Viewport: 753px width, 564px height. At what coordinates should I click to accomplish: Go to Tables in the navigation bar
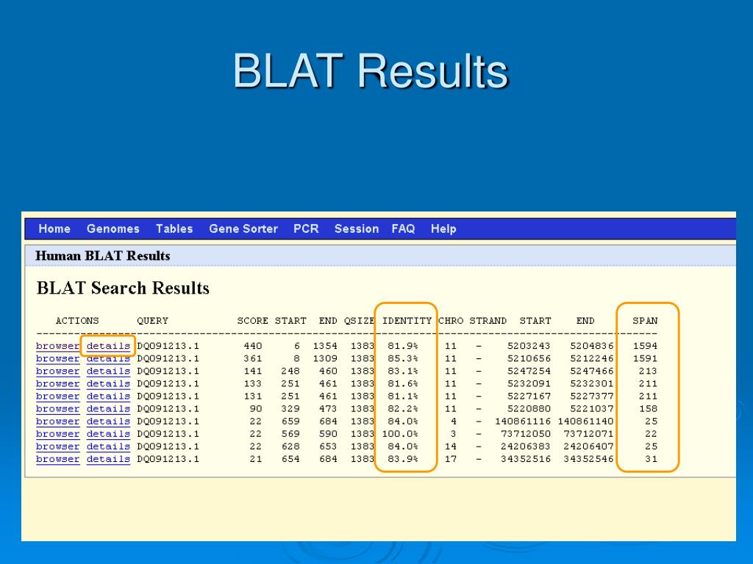point(174,229)
